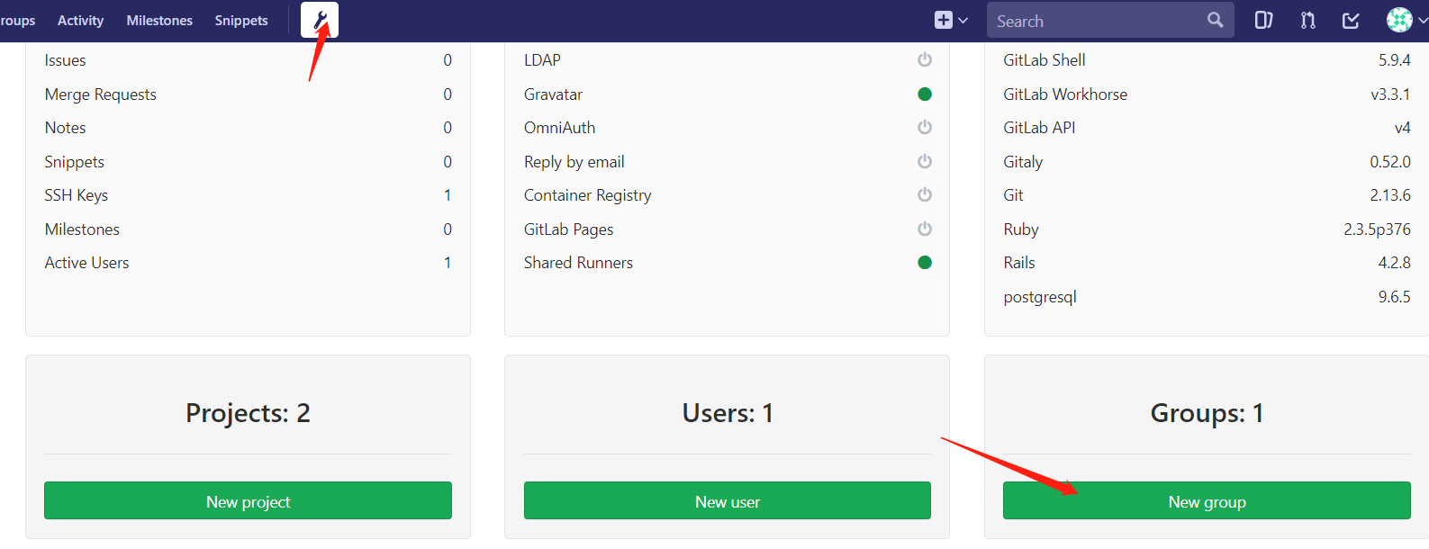Click Gitaly version 0.52.0
This screenshot has height=549, width=1429.
[x=1390, y=162]
